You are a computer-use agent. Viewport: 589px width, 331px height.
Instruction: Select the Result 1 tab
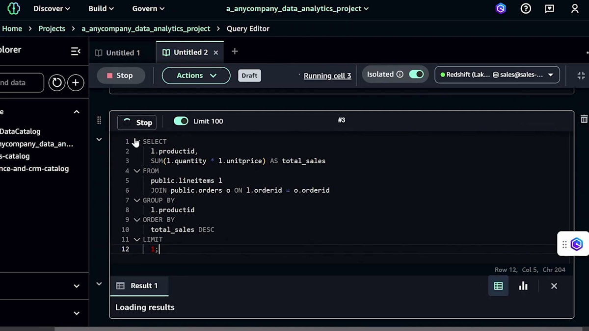139,286
